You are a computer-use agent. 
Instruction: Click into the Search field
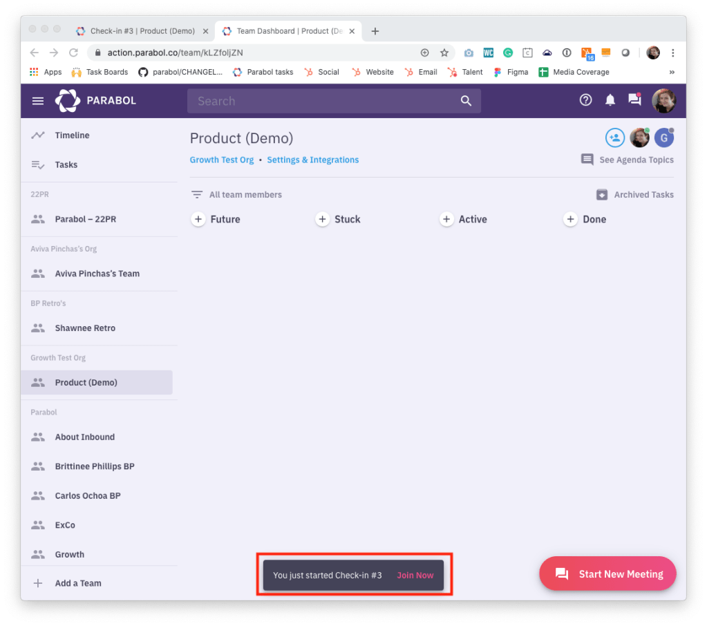tap(334, 101)
